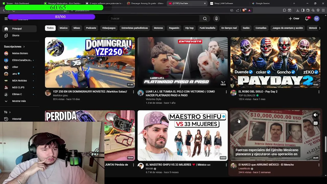Open options menu for MAESTRO SHIFU video
Image resolution: width=327 pixels, height=184 pixels.
tap(226, 165)
